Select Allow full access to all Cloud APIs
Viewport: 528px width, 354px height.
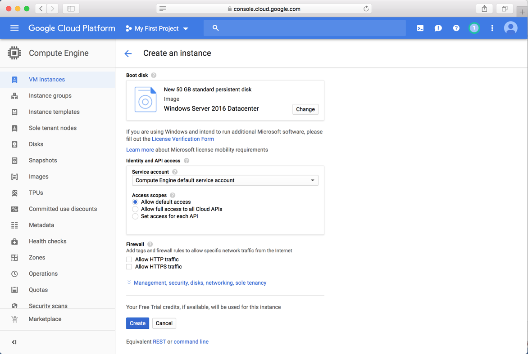click(x=135, y=209)
